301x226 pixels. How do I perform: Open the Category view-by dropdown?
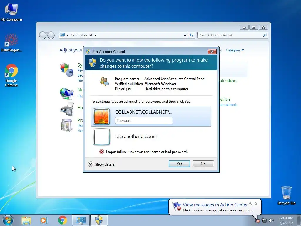pyautogui.click(x=235, y=50)
